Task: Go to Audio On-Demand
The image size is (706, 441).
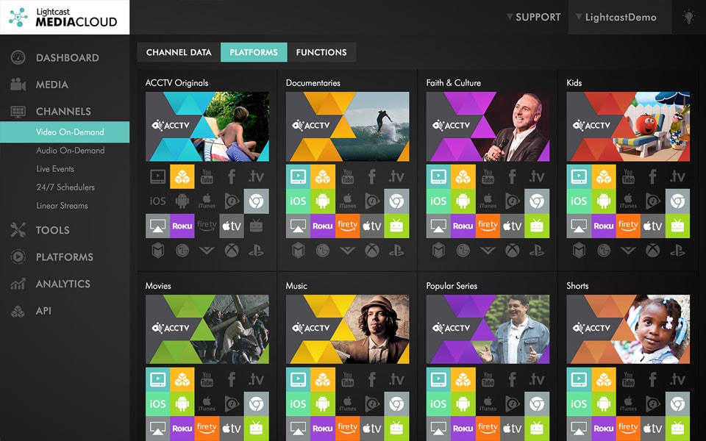Action: (x=71, y=150)
